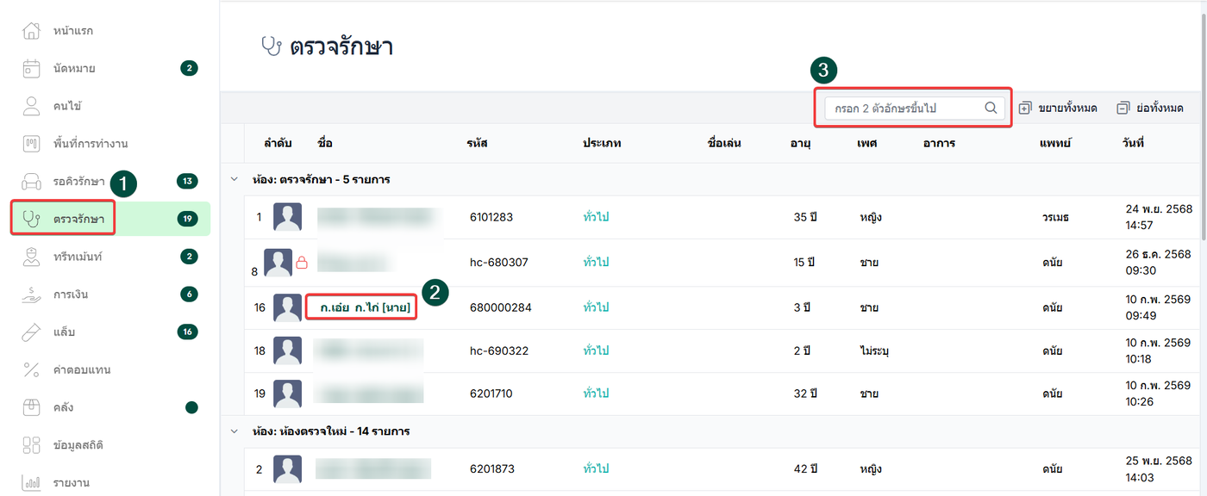Image resolution: width=1207 pixels, height=496 pixels.
Task: Click the appointment calendar icon
Action: pos(31,69)
